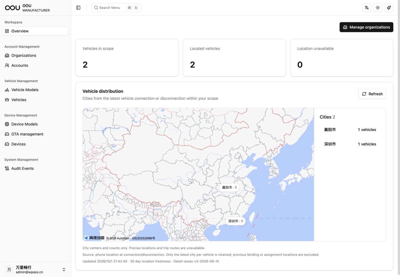
Task: Click the Vehicle distribution heading
Action: [x=103, y=91]
